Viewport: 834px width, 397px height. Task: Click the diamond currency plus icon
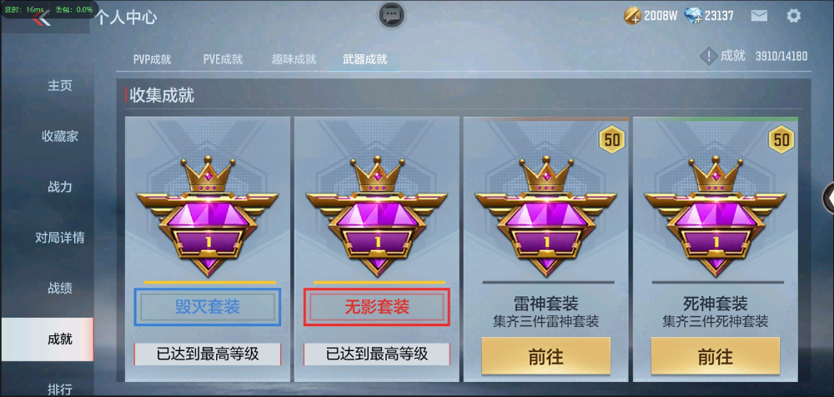(x=694, y=16)
